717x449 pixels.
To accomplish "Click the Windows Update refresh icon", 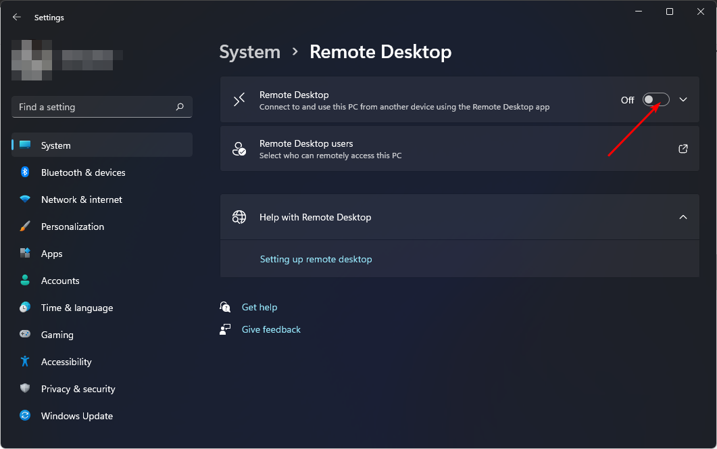I will pos(25,415).
